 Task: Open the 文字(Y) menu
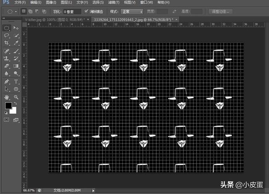[82, 3]
